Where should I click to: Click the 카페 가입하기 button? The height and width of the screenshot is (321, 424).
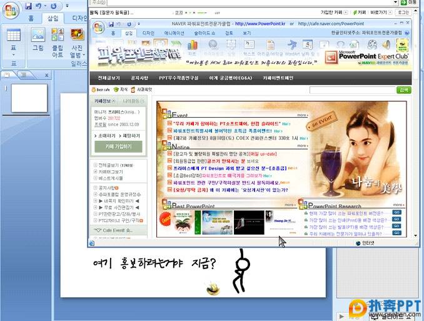click(118, 146)
